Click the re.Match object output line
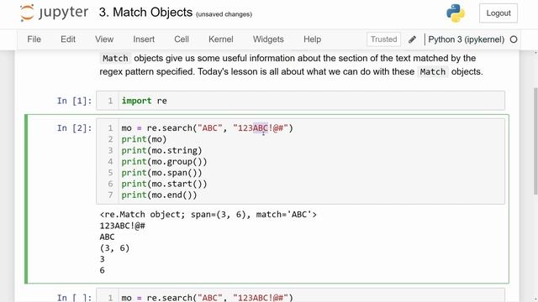The image size is (538, 302). click(208, 215)
